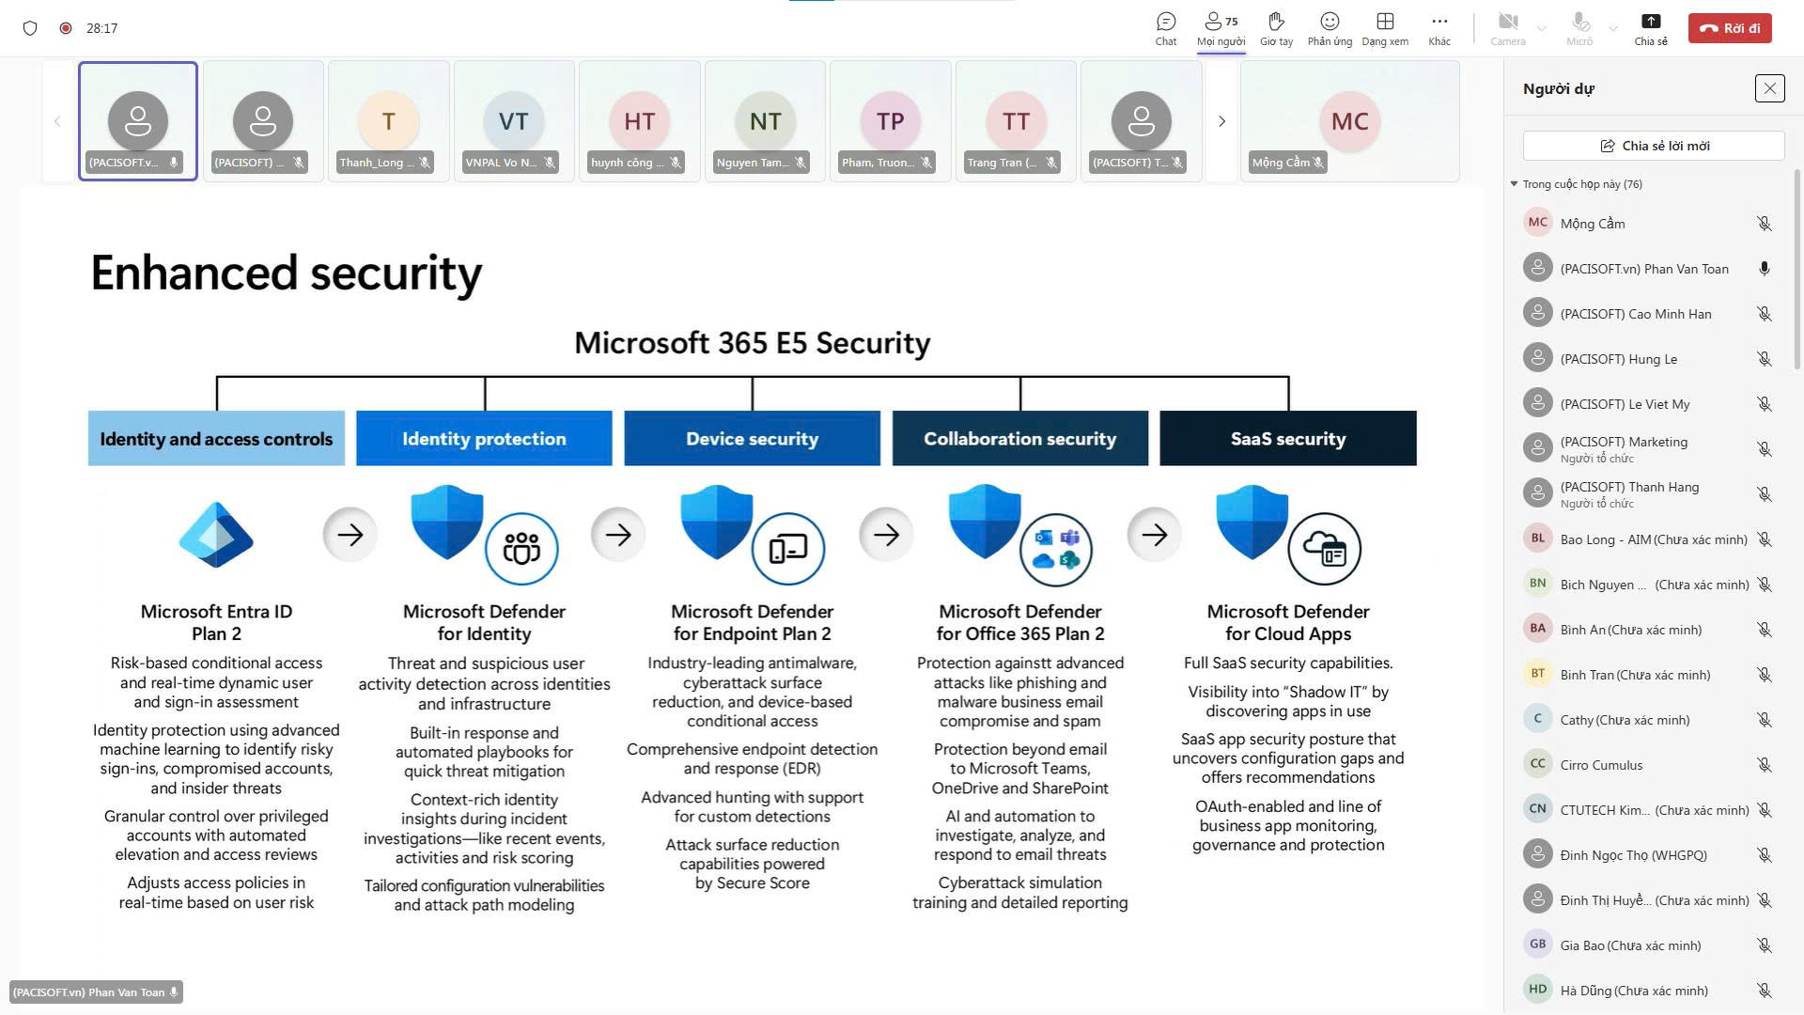The image size is (1804, 1015).
Task: Select the large Mộng Cầm tile
Action: click(1349, 121)
